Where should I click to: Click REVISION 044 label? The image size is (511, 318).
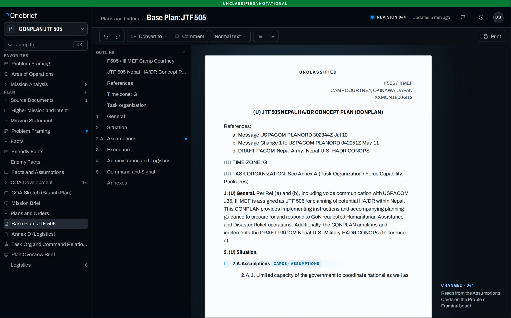[391, 17]
